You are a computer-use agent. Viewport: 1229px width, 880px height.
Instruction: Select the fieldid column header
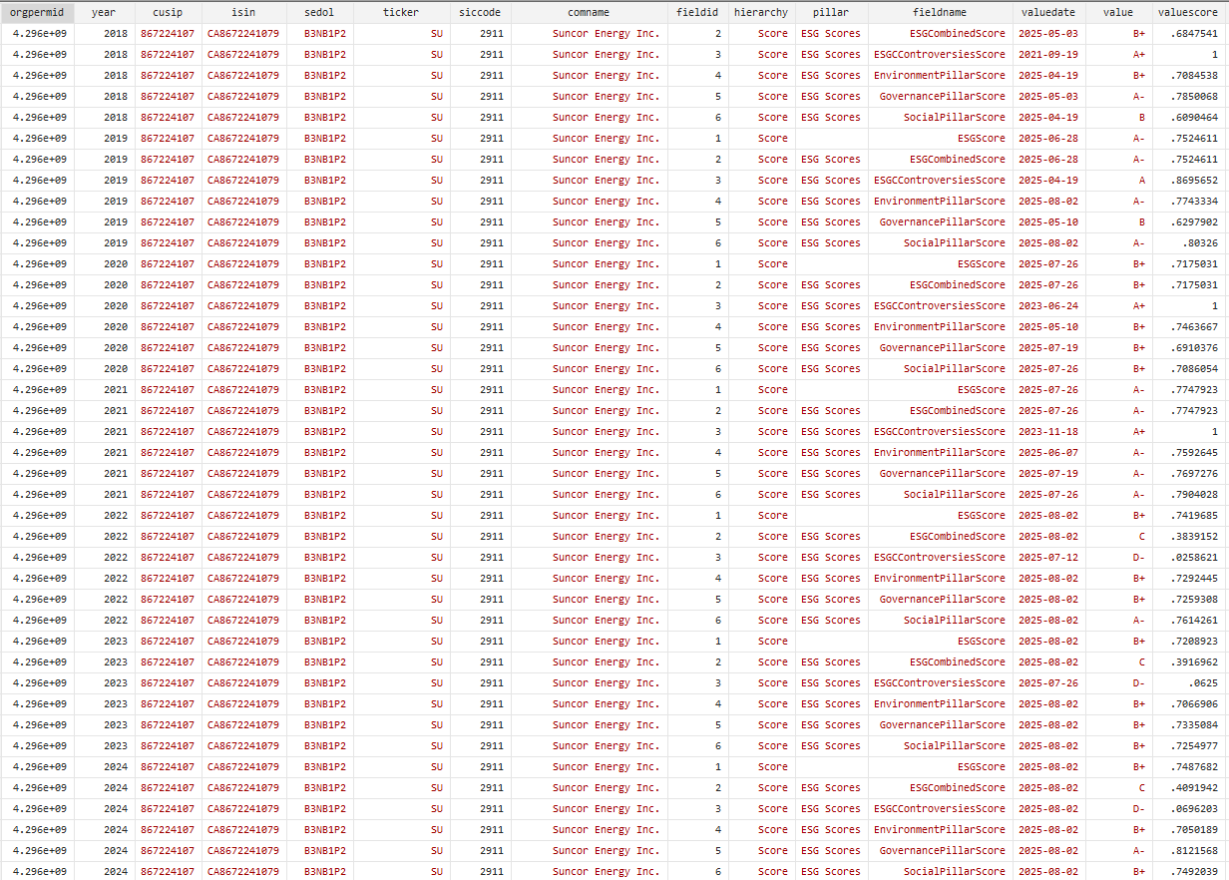[697, 12]
